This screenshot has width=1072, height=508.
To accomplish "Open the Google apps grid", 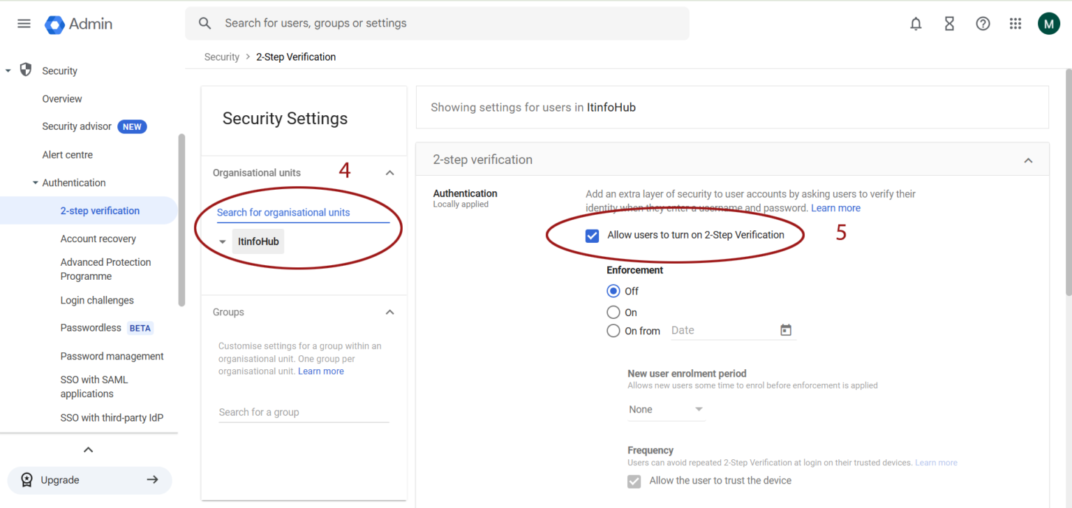I will point(1015,23).
